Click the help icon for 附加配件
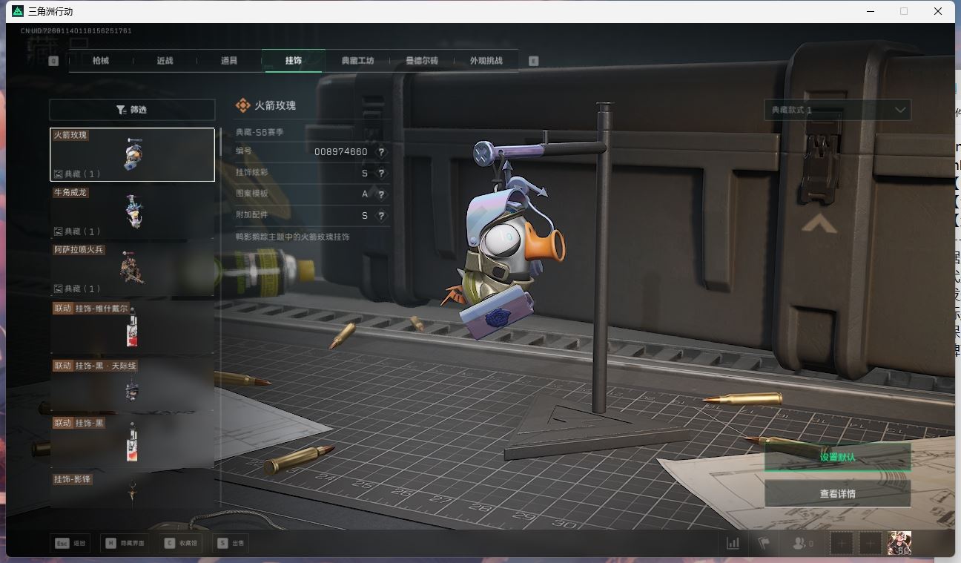Viewport: 961px width, 563px height. point(381,216)
